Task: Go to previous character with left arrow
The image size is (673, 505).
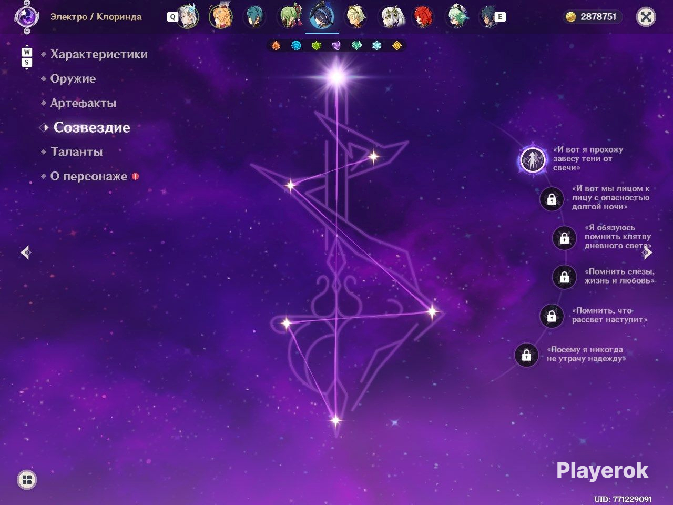Action: coord(26,253)
